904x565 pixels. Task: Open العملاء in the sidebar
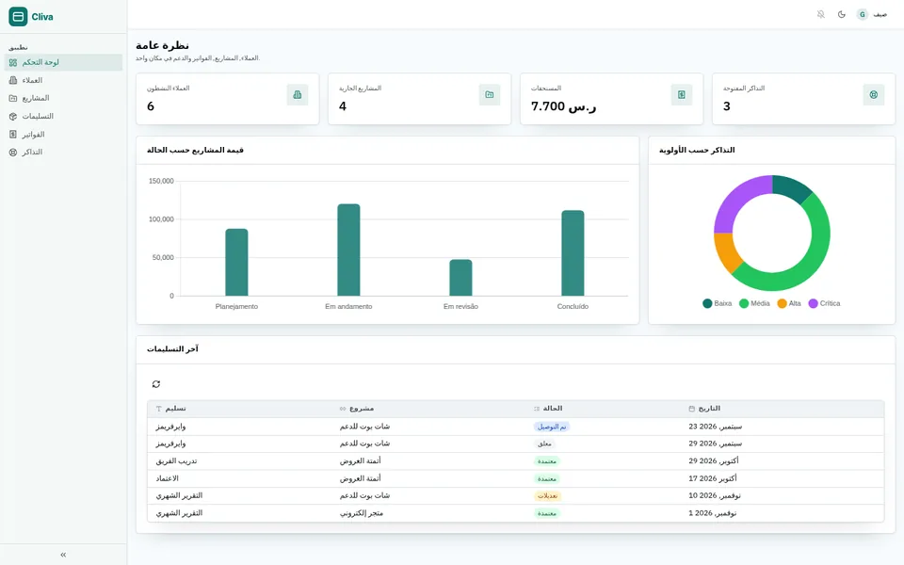pyautogui.click(x=63, y=80)
